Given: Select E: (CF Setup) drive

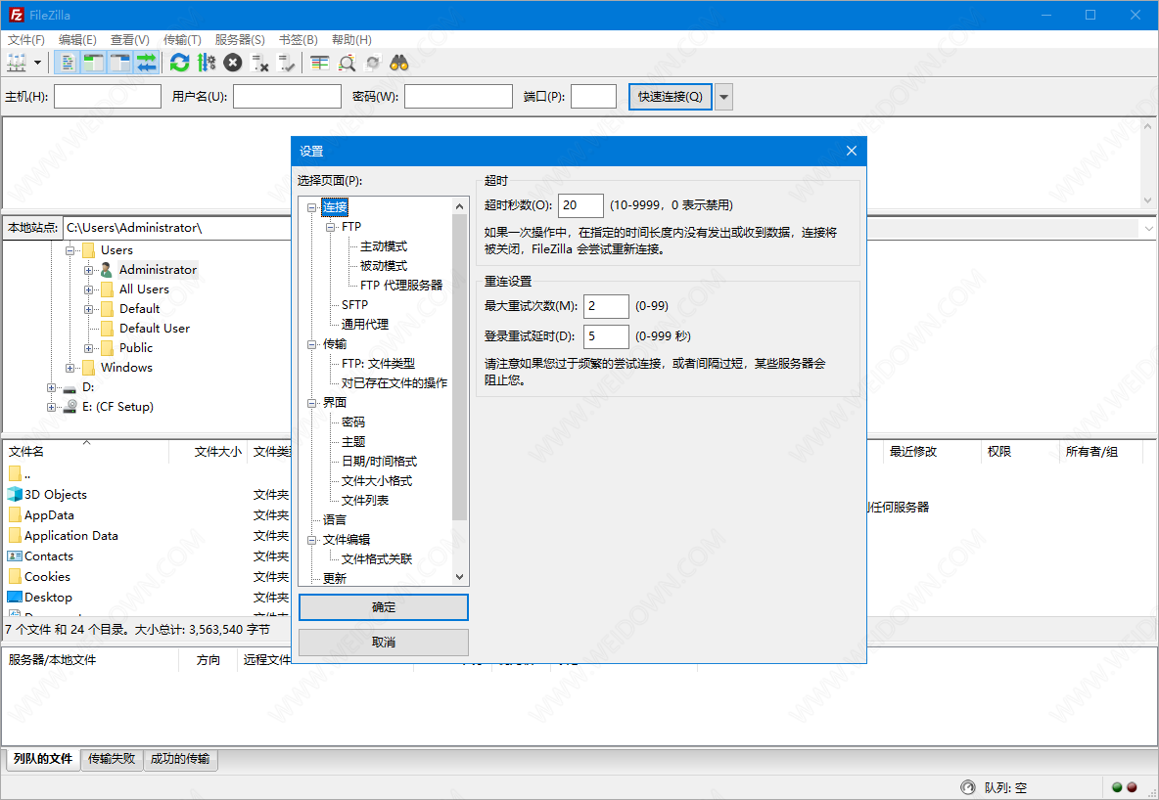Looking at the screenshot, I should coord(117,406).
